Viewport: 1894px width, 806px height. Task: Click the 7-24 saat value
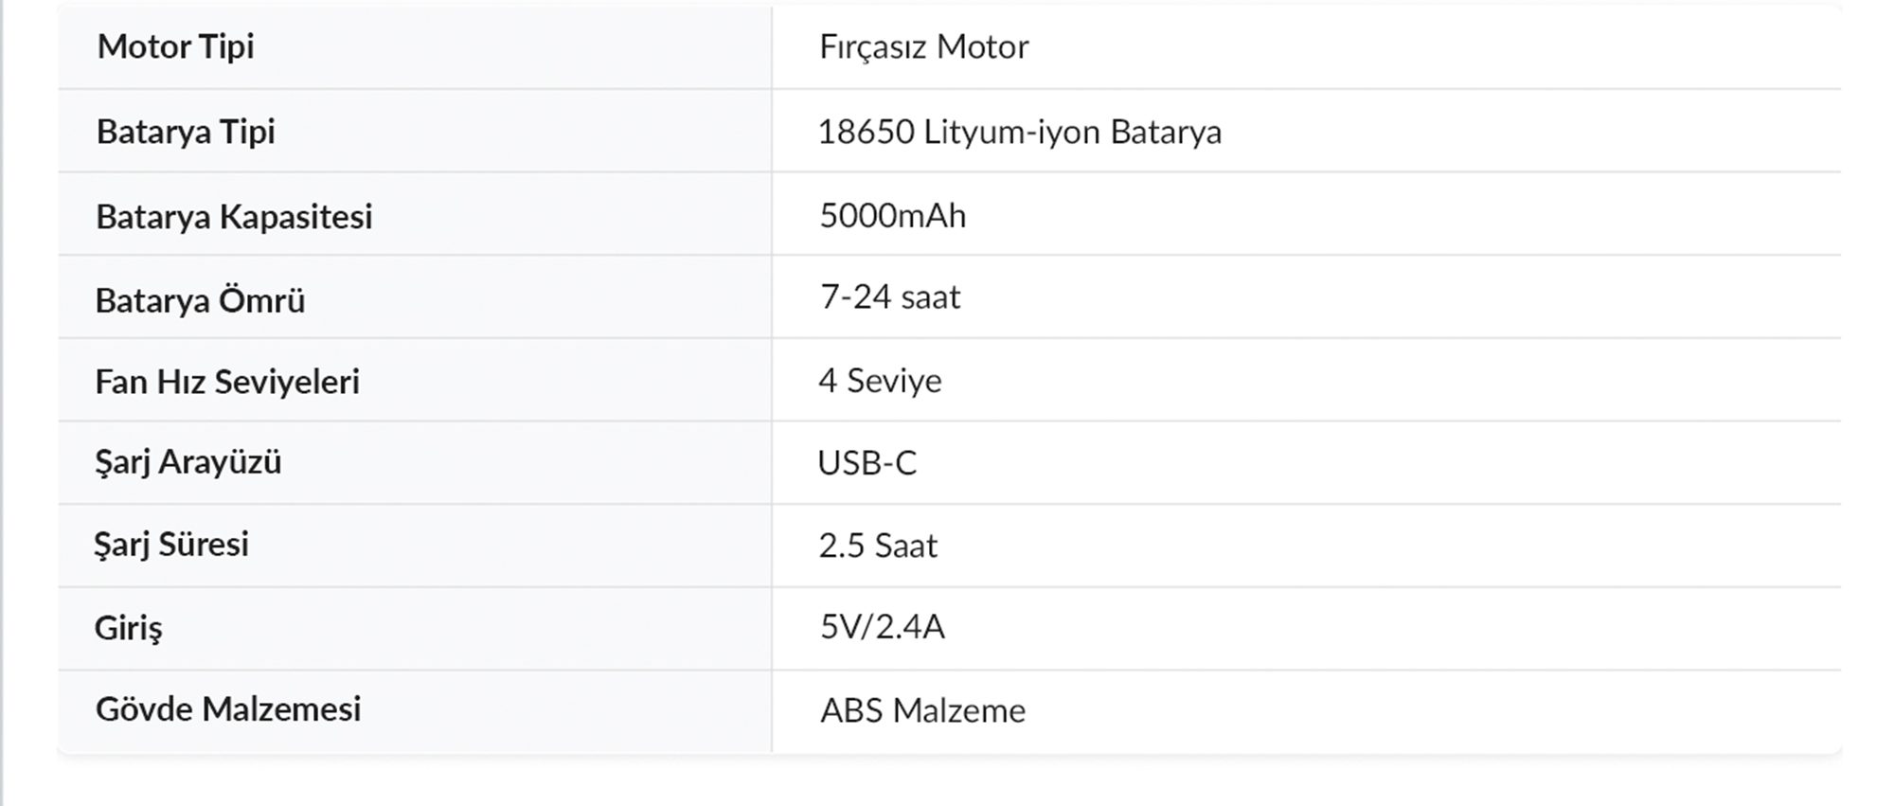889,297
